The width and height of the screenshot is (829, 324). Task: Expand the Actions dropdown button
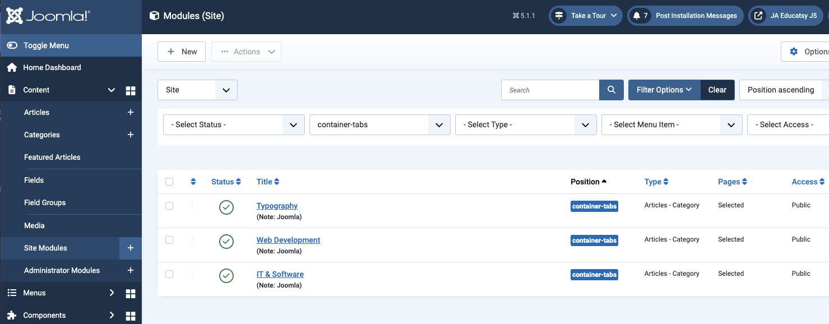247,52
